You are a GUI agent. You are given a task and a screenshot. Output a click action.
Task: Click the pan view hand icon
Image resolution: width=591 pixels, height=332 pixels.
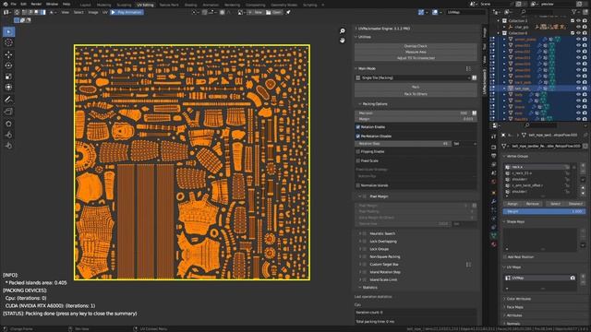click(343, 40)
